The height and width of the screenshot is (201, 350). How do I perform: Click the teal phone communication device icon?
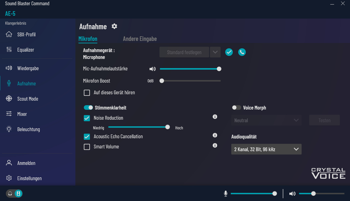point(242,52)
